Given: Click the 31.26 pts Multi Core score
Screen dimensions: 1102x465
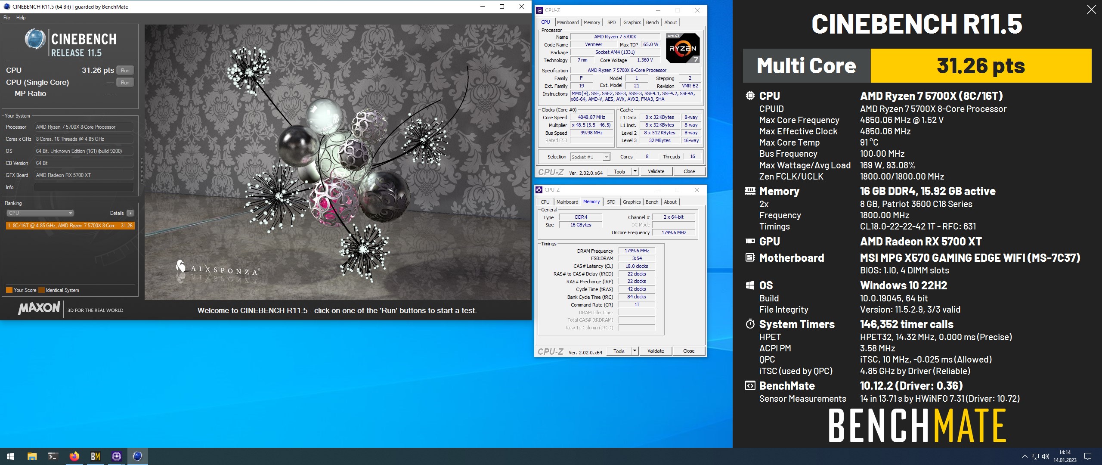Looking at the screenshot, I should 981,65.
